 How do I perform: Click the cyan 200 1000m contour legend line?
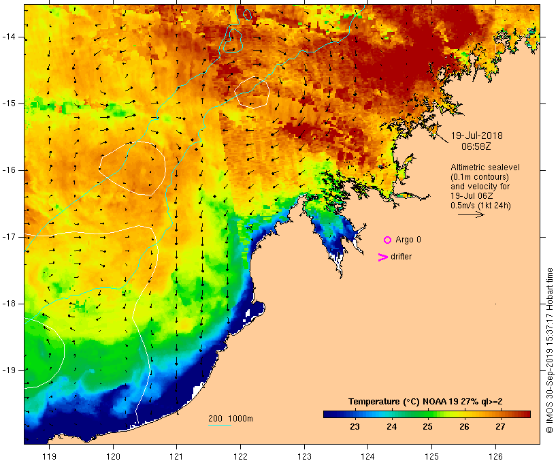[x=220, y=425]
